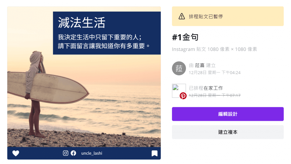Click the 建立複本 button
The width and height of the screenshot is (291, 164).
click(228, 132)
